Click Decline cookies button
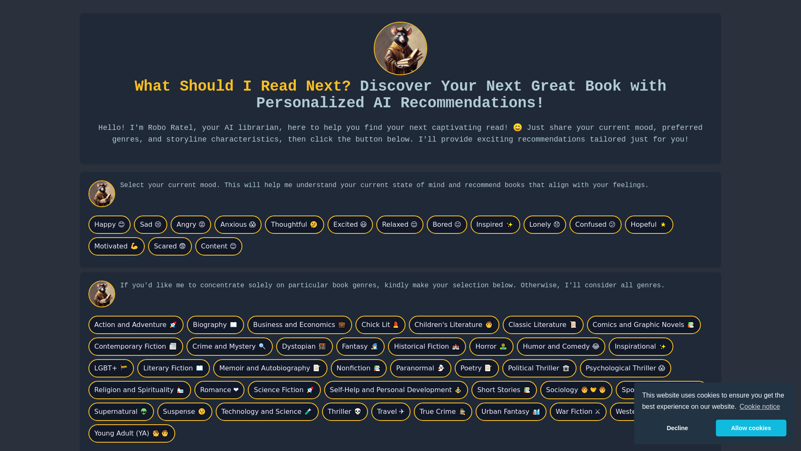The height and width of the screenshot is (451, 801). coord(677,428)
